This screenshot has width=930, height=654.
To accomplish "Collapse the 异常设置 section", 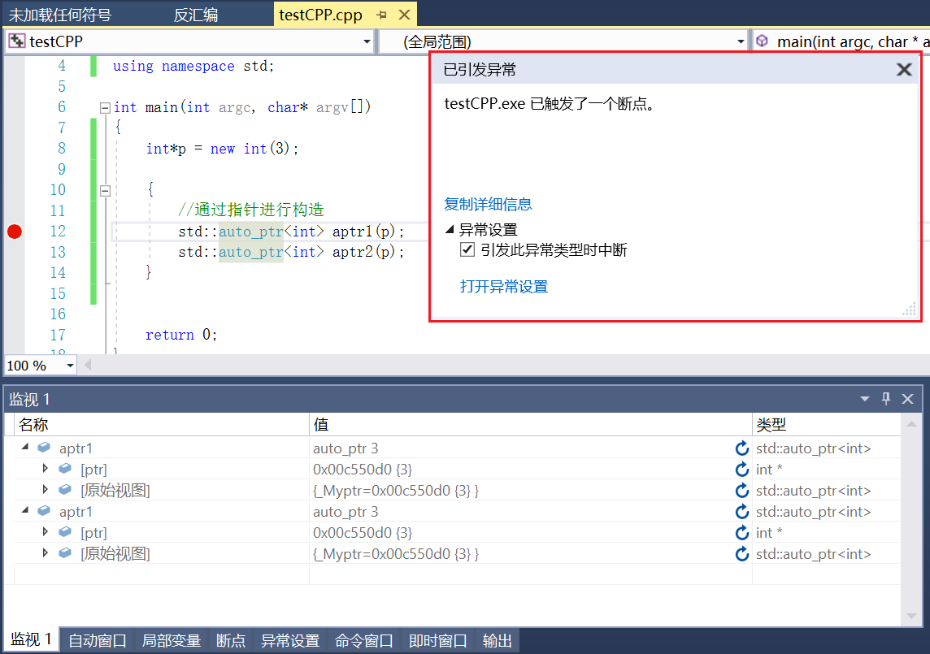I will [450, 229].
